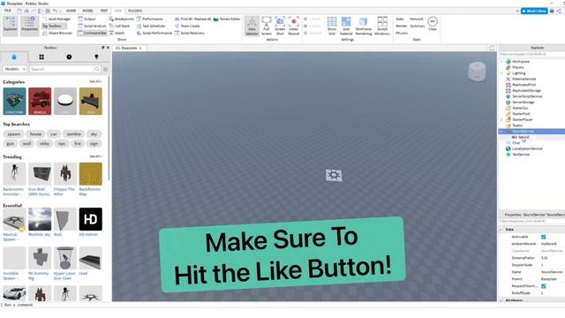Select the Vehicle category thumbnail
This screenshot has height=318, width=565.
[40, 102]
